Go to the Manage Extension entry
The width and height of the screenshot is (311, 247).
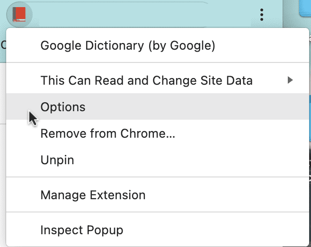[93, 195]
